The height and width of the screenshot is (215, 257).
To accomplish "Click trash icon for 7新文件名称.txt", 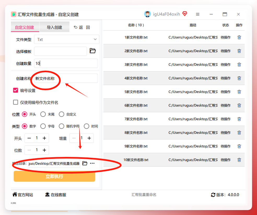I will 239,119.
